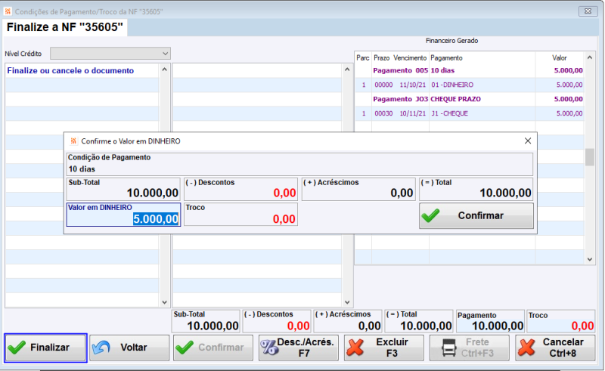This screenshot has width=605, height=371.
Task: Click the blue undo arrow icon on Voltar
Action: click(101, 348)
